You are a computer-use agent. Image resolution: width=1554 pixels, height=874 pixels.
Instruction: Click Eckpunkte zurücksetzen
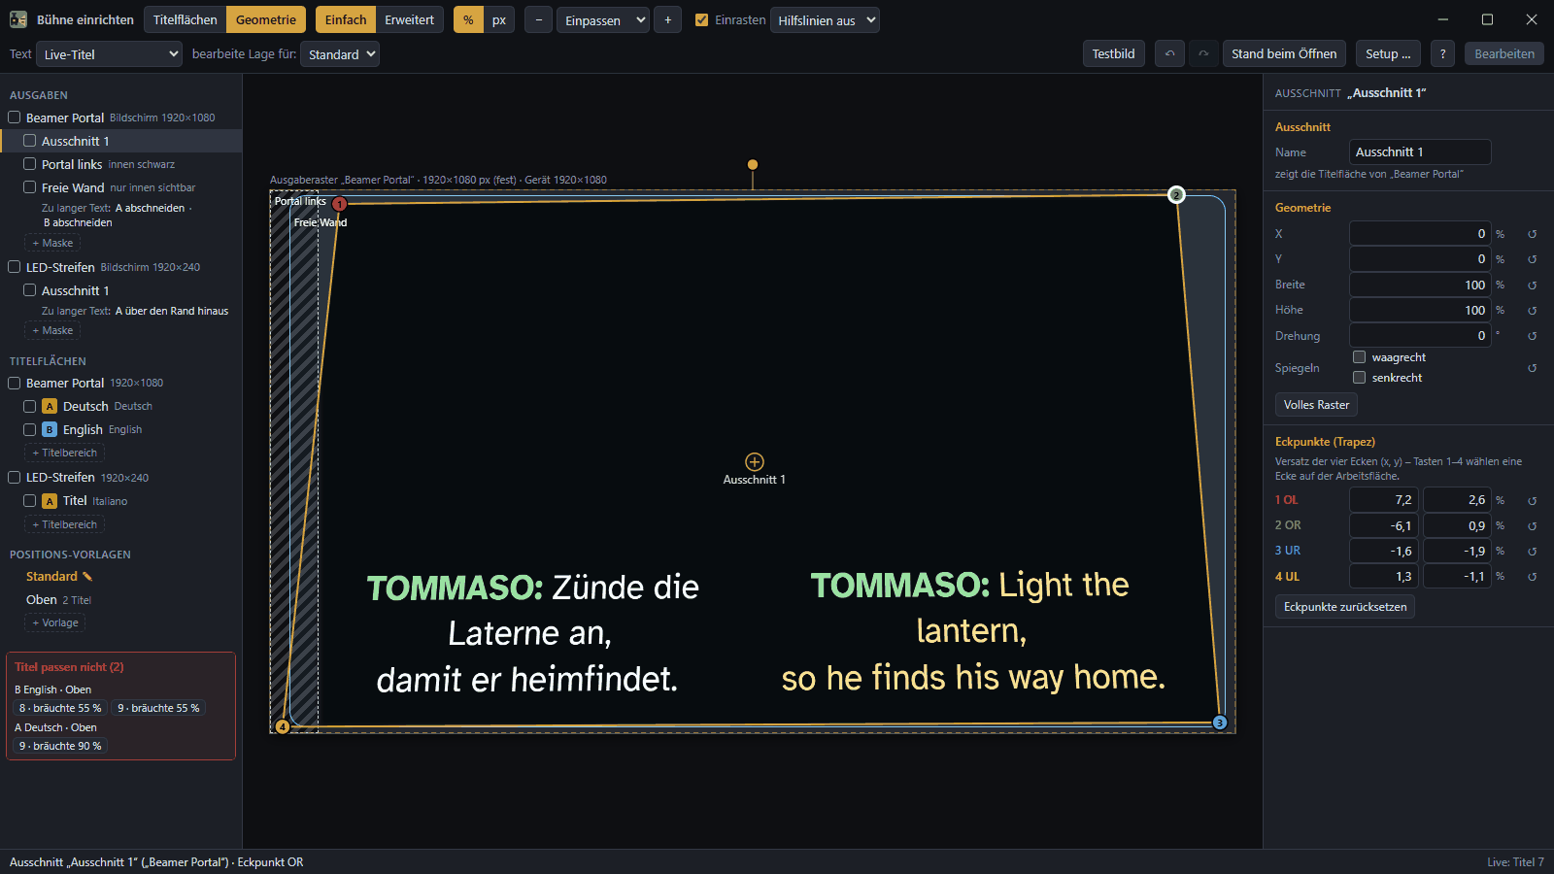(x=1345, y=607)
